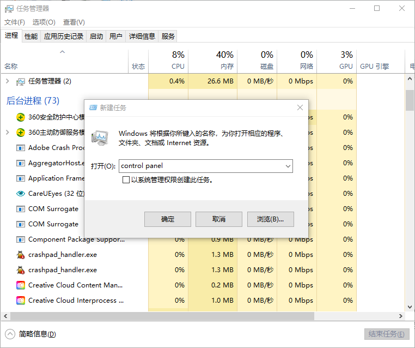Click the 状态 column header

pyautogui.click(x=138, y=61)
